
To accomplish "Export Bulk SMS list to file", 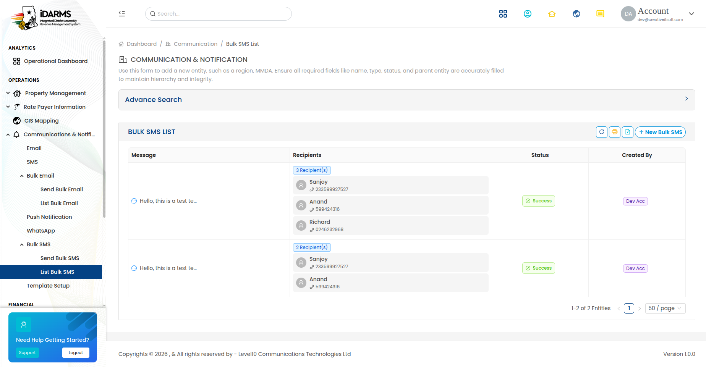I will coord(628,132).
